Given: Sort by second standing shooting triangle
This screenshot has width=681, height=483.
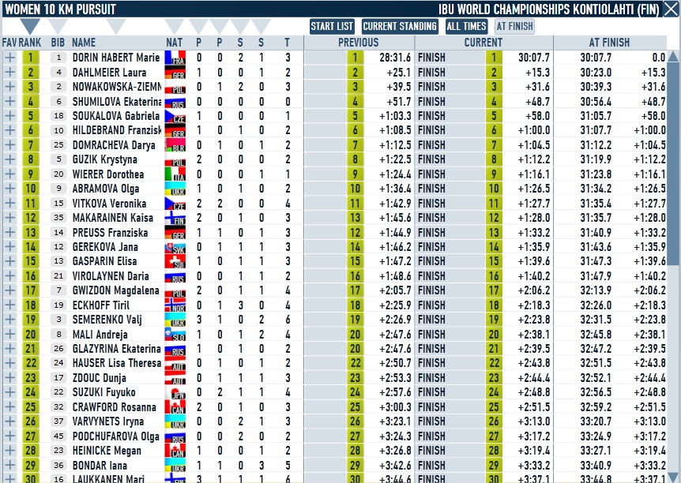Looking at the screenshot, I should pos(261,25).
